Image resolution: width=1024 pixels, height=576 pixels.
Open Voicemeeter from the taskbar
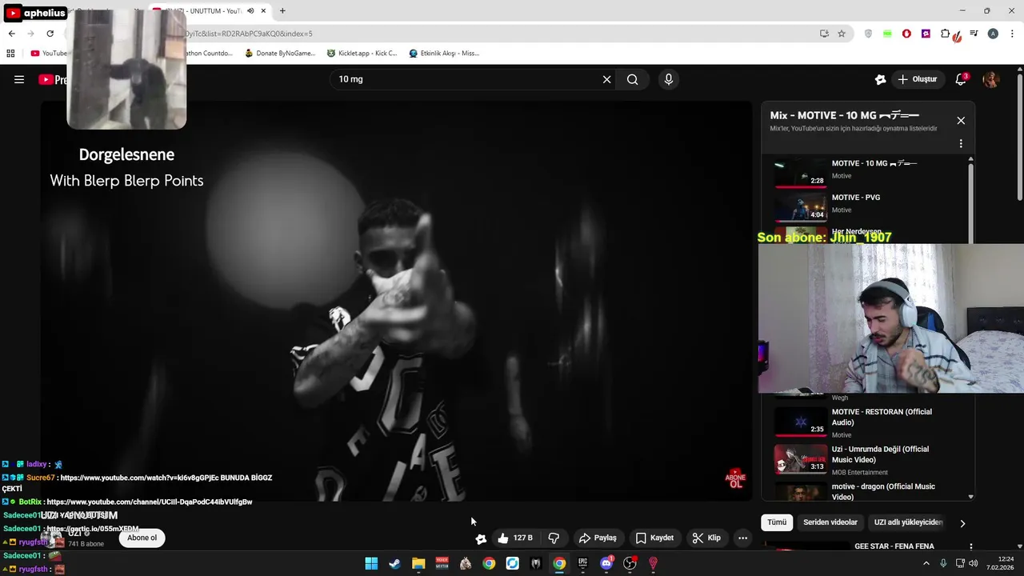[x=442, y=563]
